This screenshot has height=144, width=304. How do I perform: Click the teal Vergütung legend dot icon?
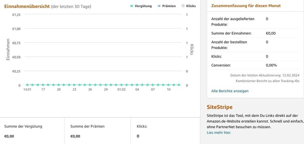click(132, 6)
